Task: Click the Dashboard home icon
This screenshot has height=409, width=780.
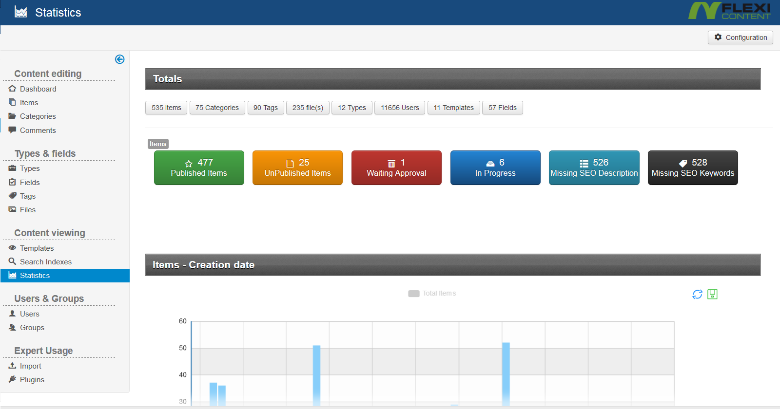Action: 13,89
